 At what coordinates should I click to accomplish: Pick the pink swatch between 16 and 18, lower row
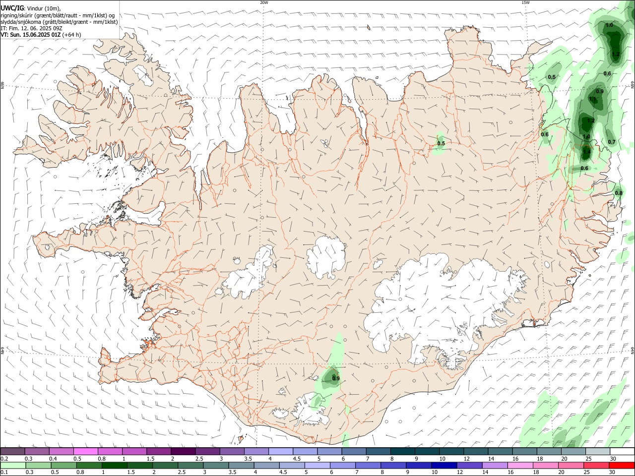coord(519,466)
